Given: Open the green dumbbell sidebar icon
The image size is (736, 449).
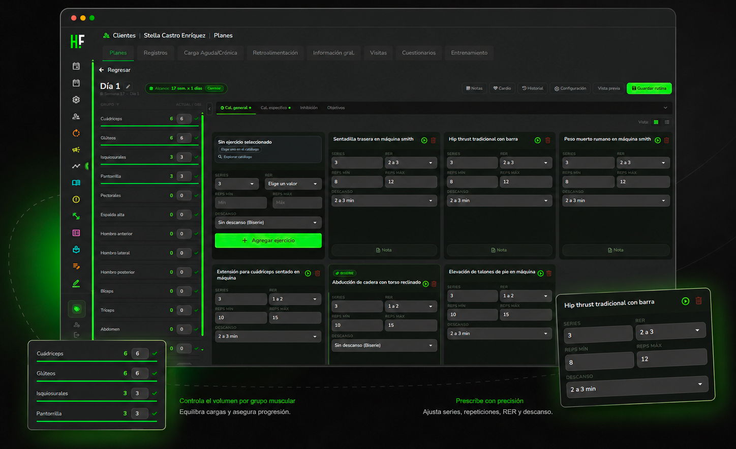Looking at the screenshot, I should point(76,216).
